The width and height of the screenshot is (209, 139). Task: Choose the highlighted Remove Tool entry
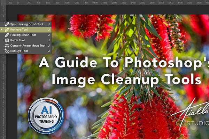pyautogui.click(x=26, y=30)
